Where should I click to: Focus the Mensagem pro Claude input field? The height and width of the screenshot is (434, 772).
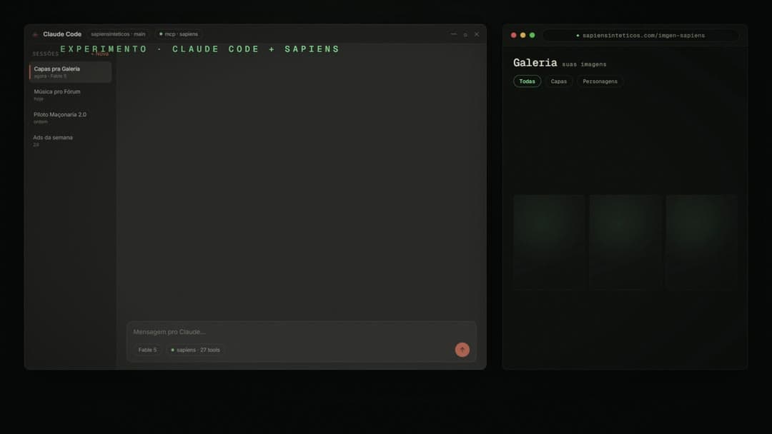point(302,332)
